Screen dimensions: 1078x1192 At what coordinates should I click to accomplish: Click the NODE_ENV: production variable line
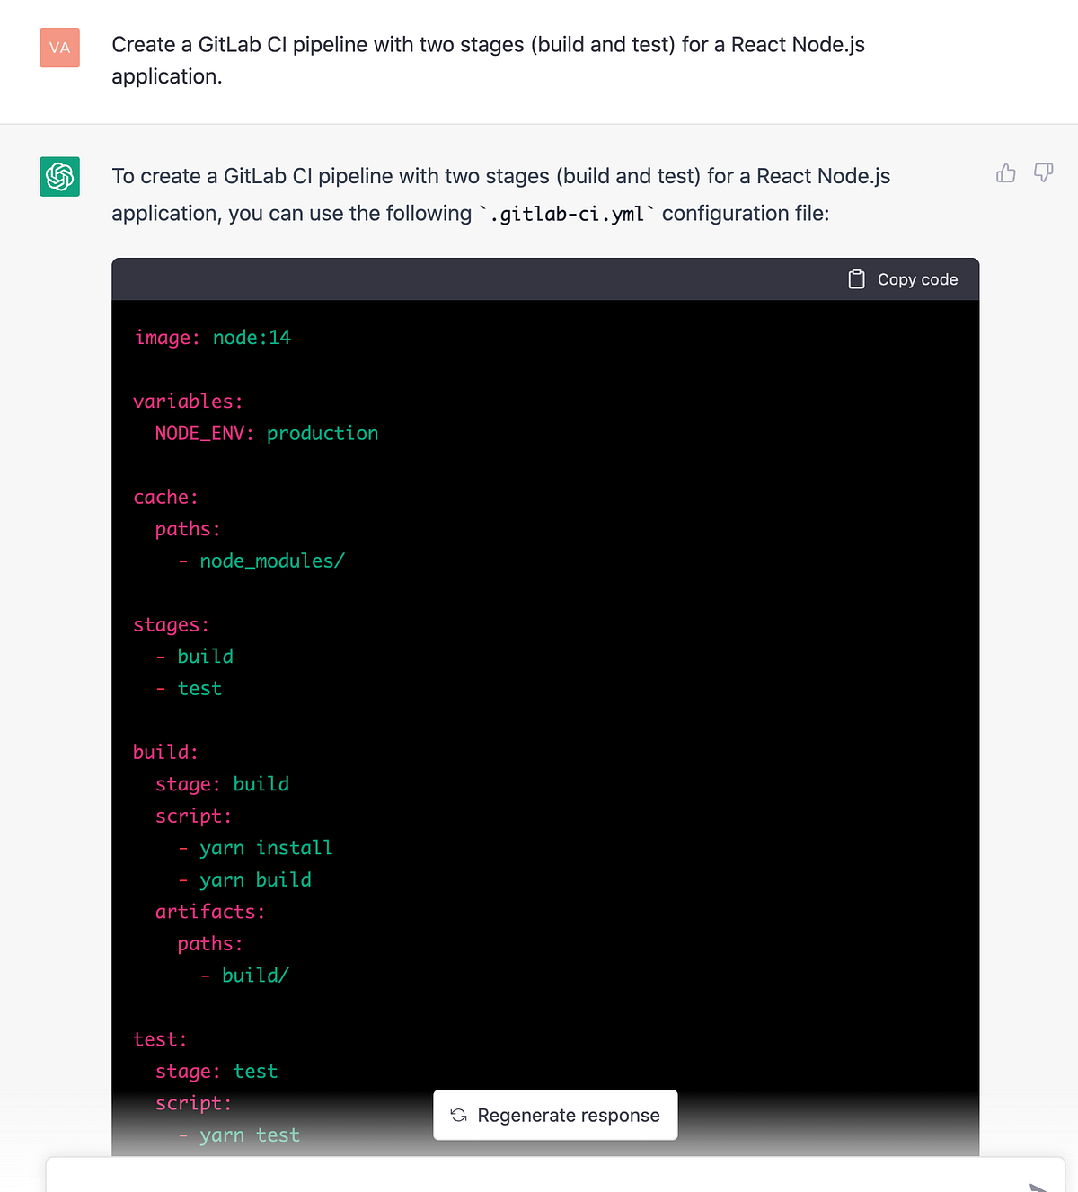(x=266, y=433)
